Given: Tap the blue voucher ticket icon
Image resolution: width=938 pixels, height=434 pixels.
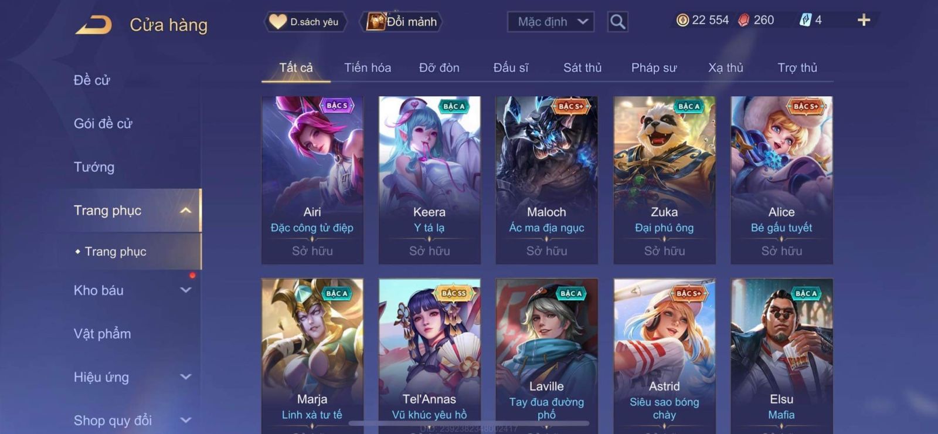Looking at the screenshot, I should pyautogui.click(x=806, y=21).
